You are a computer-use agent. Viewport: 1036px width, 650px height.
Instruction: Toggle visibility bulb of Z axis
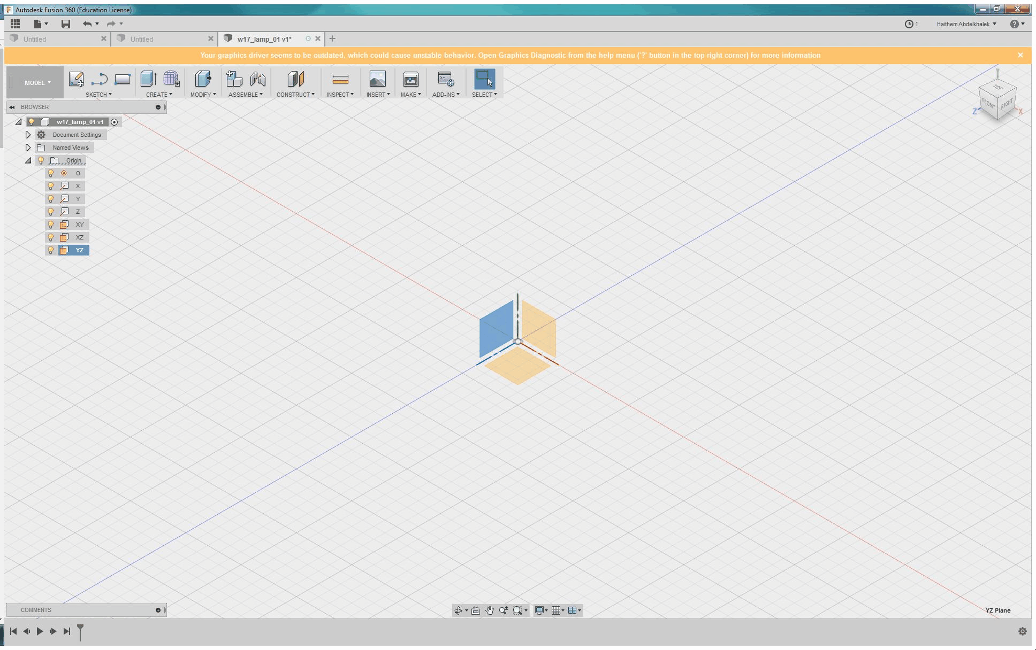click(51, 212)
